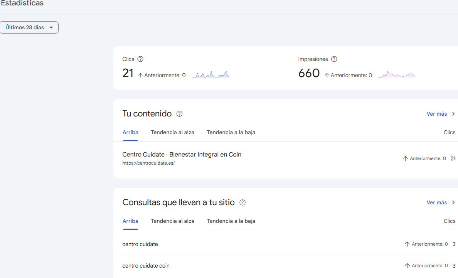458x278 pixels.
Task: Click the Clics column header in Consultas
Action: click(x=449, y=221)
